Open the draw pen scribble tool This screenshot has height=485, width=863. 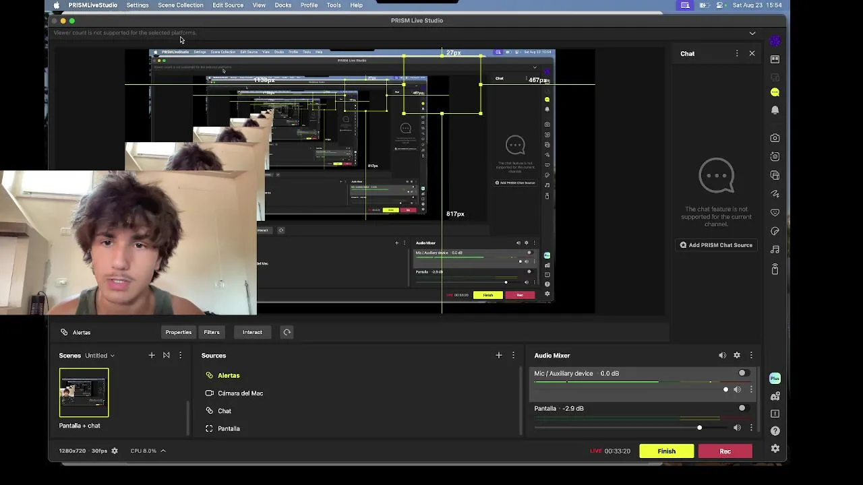775,194
